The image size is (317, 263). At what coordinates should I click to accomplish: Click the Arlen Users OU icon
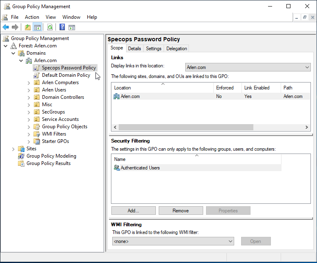(37, 90)
